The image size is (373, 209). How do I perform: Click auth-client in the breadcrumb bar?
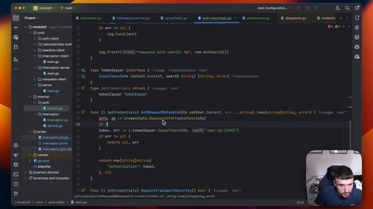pyautogui.click(x=57, y=203)
